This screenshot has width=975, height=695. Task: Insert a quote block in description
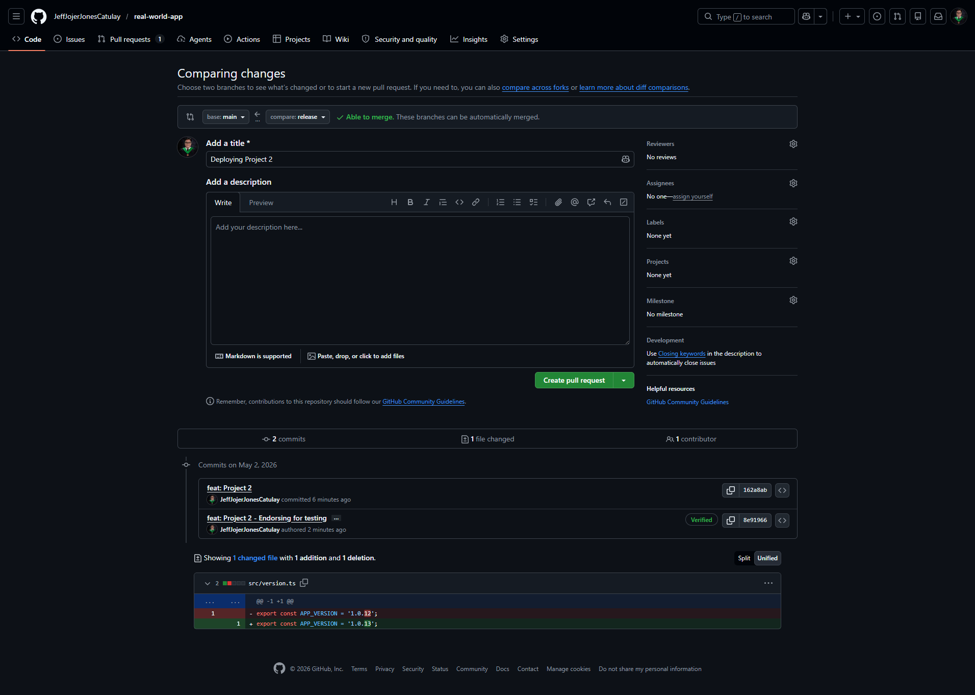tap(443, 203)
